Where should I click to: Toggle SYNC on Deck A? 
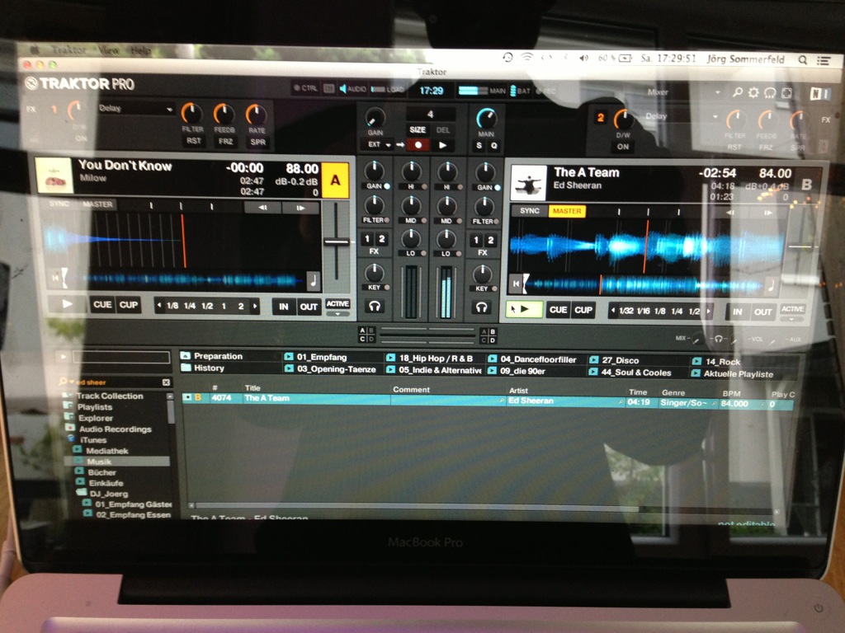[x=59, y=204]
